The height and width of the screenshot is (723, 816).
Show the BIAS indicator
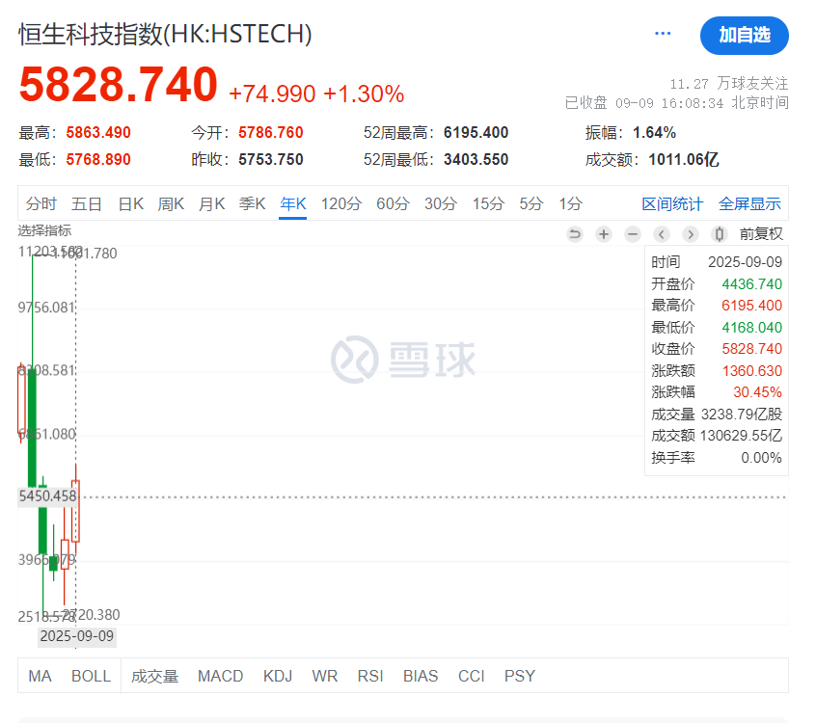tap(421, 676)
